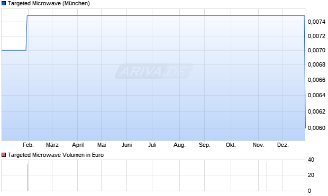Click the April month label
This screenshot has height=196, width=328.
pyautogui.click(x=78, y=145)
